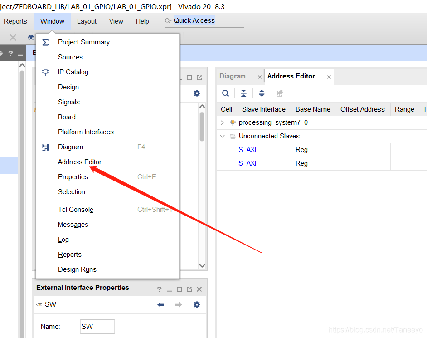Image resolution: width=427 pixels, height=338 pixels.
Task: Collapse the Unconnected Slaves group
Action: click(222, 136)
